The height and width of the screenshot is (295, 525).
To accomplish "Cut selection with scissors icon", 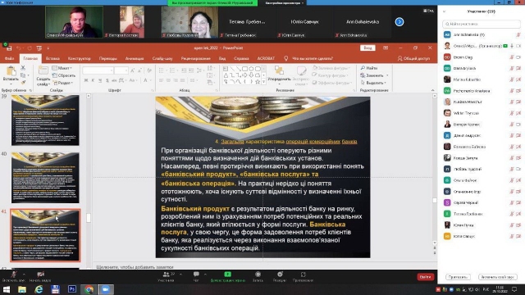I will 23,68.
